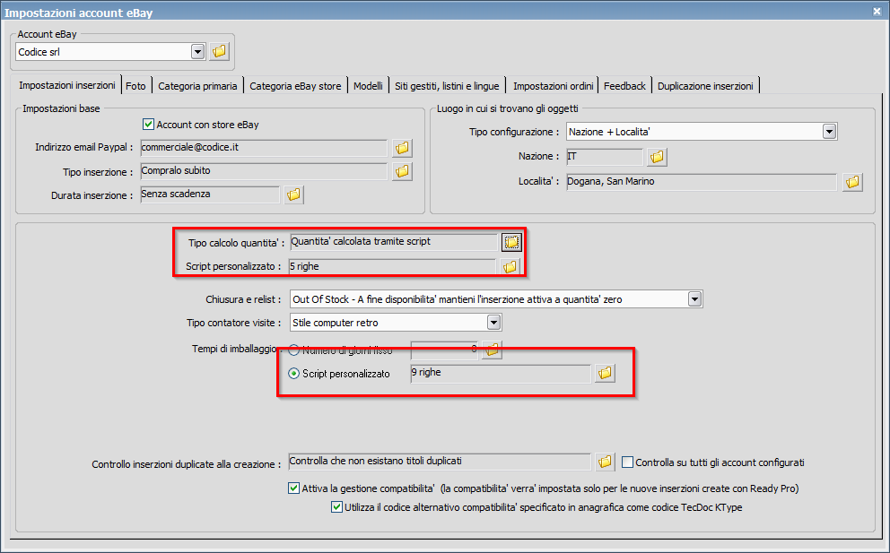
Task: Select Script personalizzato radio button under Tempi di imballaggio
Action: (293, 374)
